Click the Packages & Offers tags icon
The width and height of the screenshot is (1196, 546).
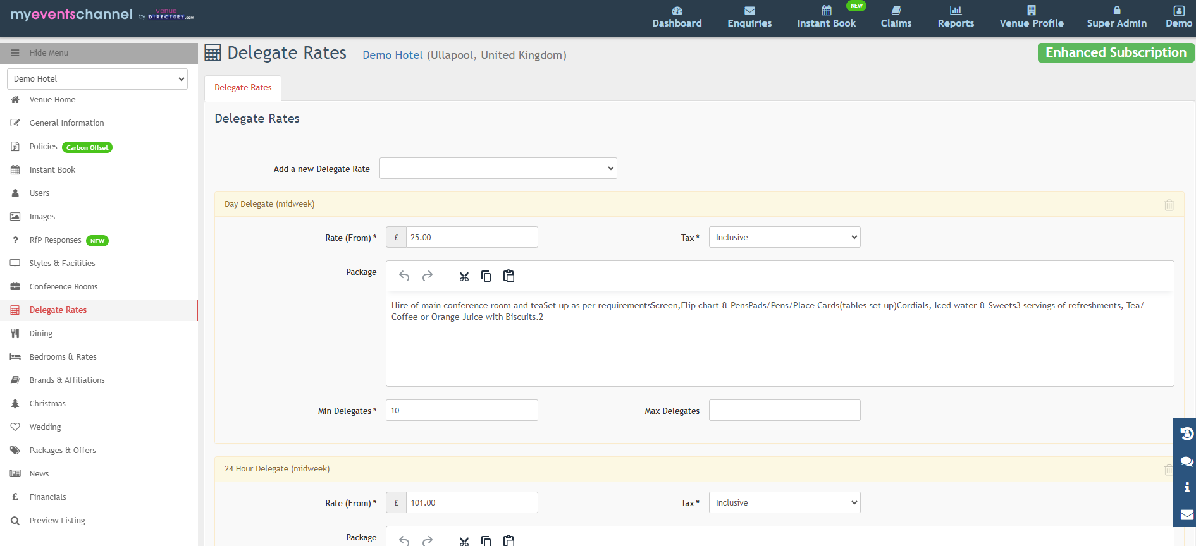click(x=15, y=451)
